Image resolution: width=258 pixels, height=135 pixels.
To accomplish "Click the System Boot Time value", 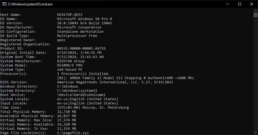I will pyautogui.click(x=80, y=57).
